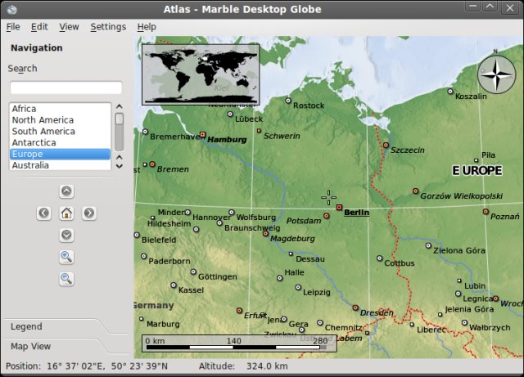Click the bottom scroll-down arrow of the location list
The image size is (524, 377).
coord(120,166)
